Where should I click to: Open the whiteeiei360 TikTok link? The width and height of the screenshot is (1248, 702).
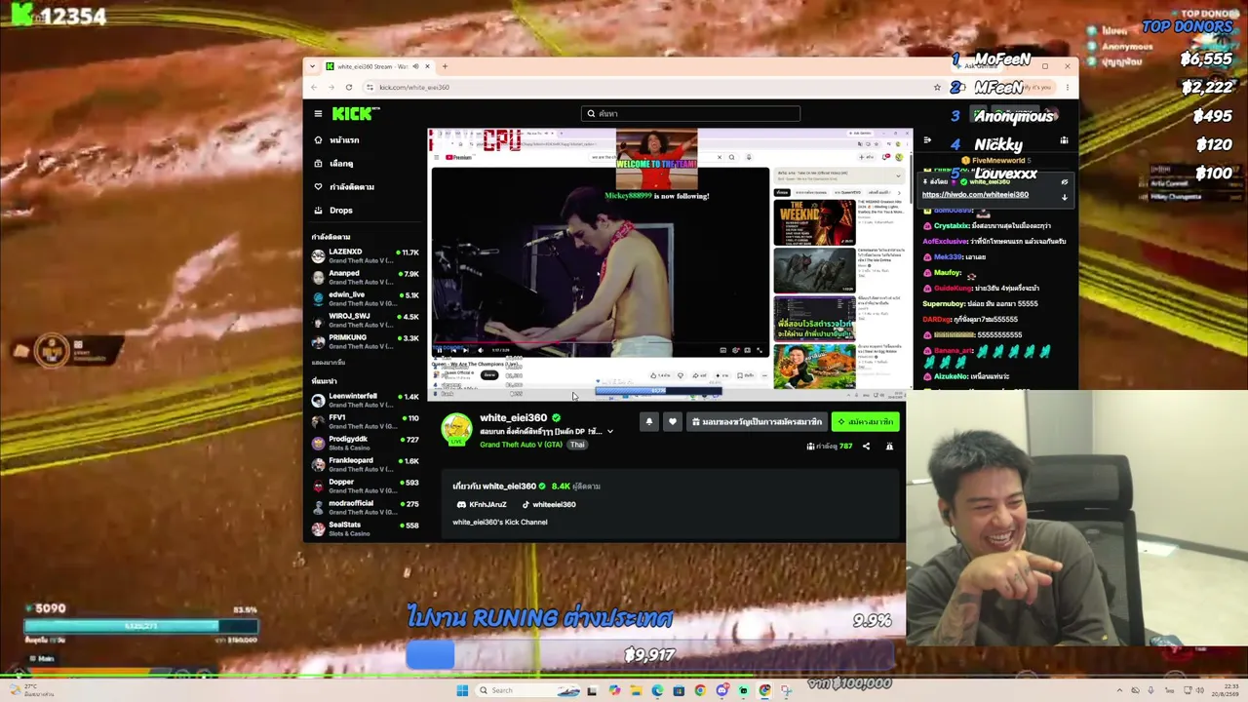(x=549, y=505)
